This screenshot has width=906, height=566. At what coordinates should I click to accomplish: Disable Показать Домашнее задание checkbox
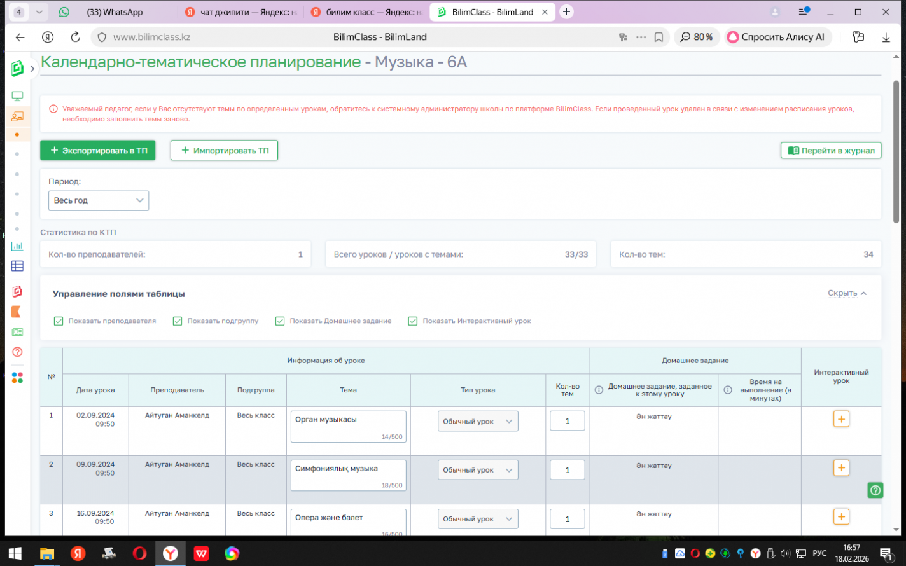click(x=280, y=321)
